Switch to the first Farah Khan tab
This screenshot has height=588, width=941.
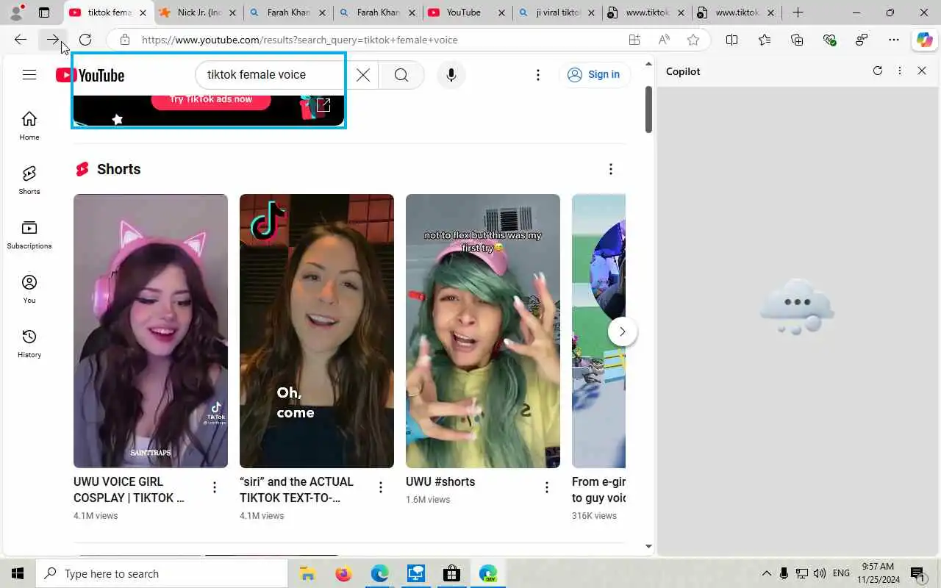click(x=288, y=12)
